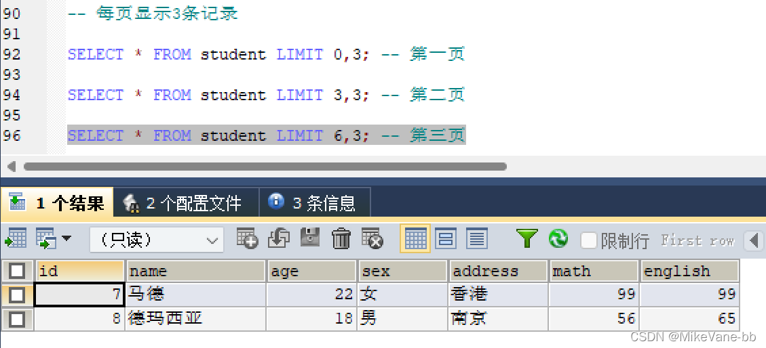Select the english cell in the 马德 row

click(x=689, y=295)
